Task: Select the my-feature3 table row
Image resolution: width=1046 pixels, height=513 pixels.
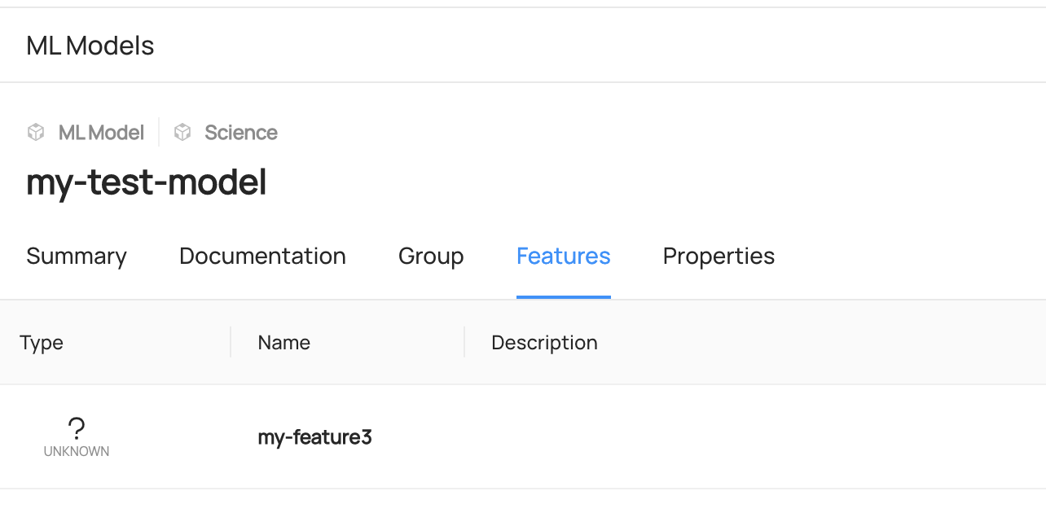Action: click(x=523, y=437)
